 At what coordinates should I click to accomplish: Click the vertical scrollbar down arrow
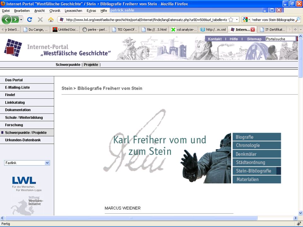pos(300,213)
